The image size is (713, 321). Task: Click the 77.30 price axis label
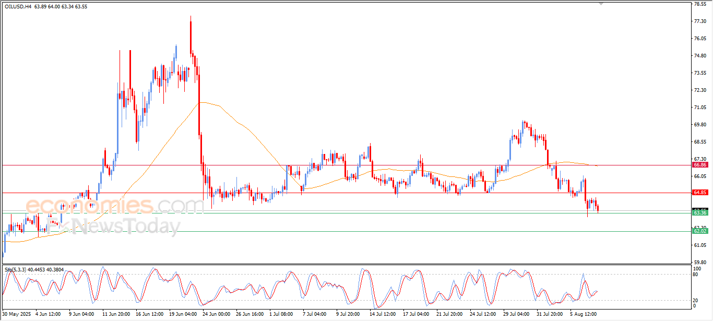[699, 21]
